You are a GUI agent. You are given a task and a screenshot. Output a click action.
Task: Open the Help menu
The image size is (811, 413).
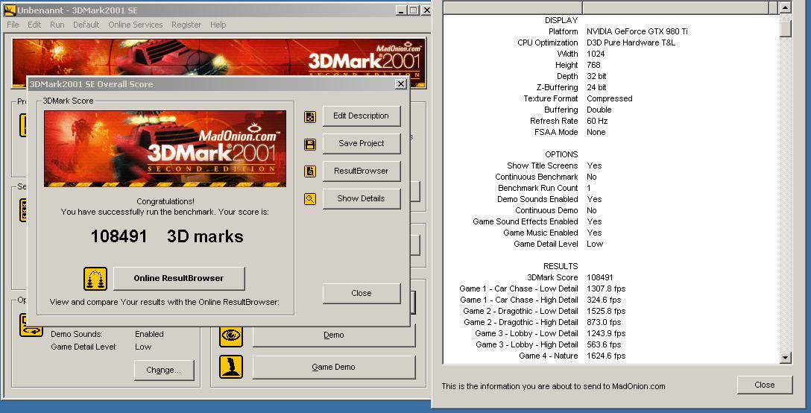(x=218, y=25)
